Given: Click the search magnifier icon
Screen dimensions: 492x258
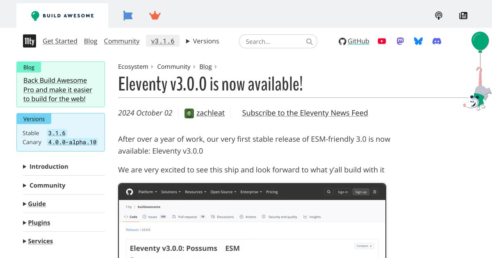Looking at the screenshot, I should 310,41.
